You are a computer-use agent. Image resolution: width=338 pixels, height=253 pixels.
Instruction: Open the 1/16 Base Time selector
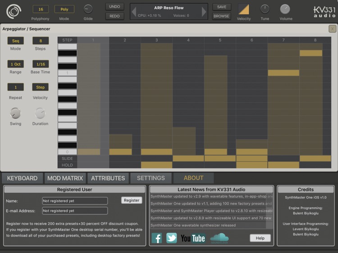point(41,64)
